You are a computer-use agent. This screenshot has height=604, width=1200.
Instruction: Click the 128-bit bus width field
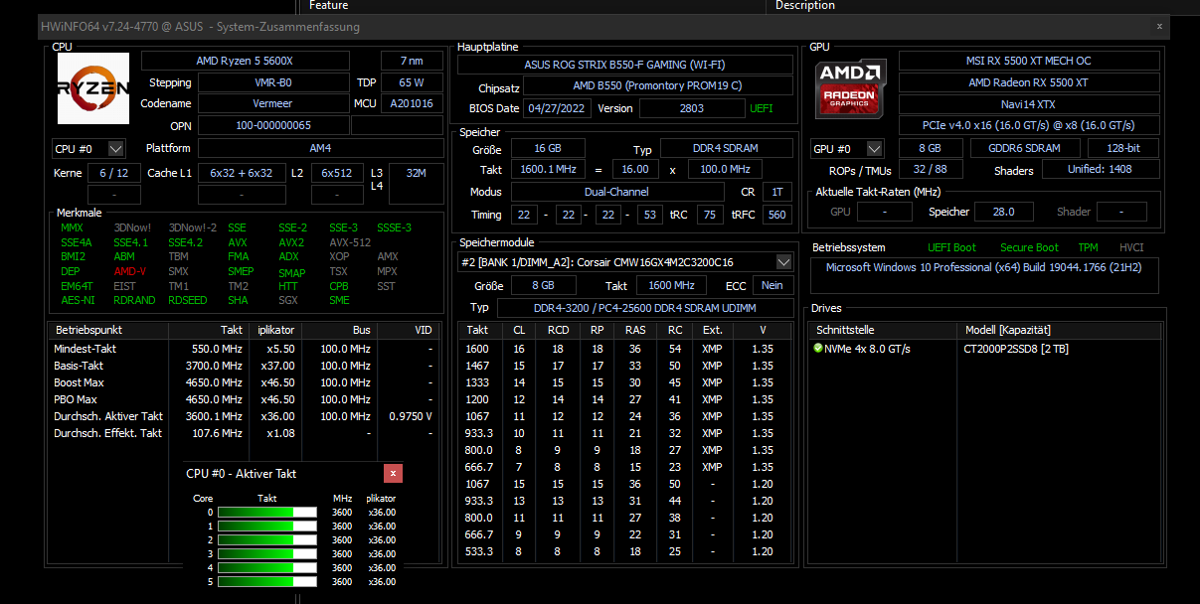(1123, 148)
